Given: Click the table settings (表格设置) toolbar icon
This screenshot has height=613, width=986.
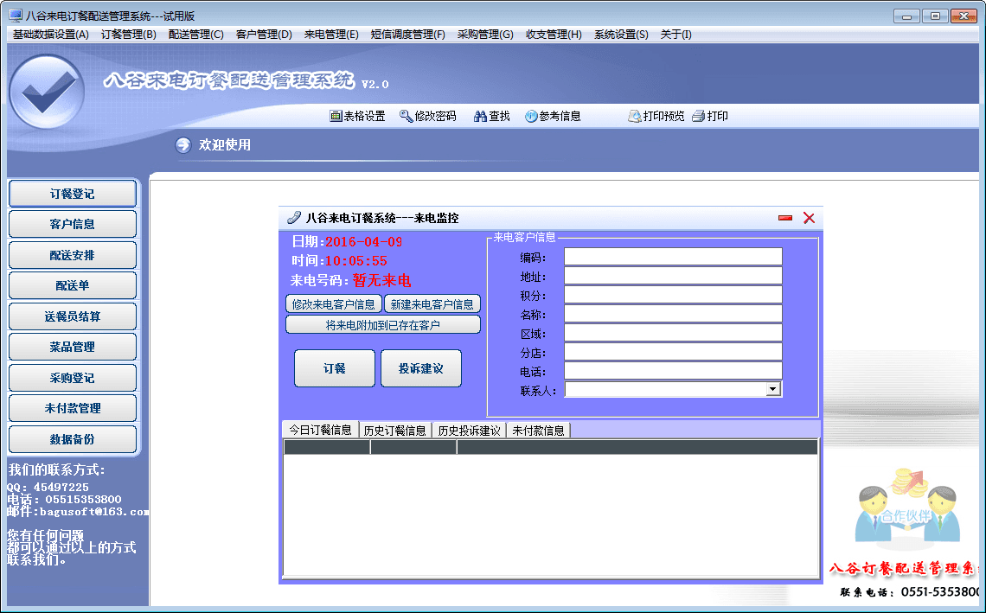Looking at the screenshot, I should [x=336, y=116].
